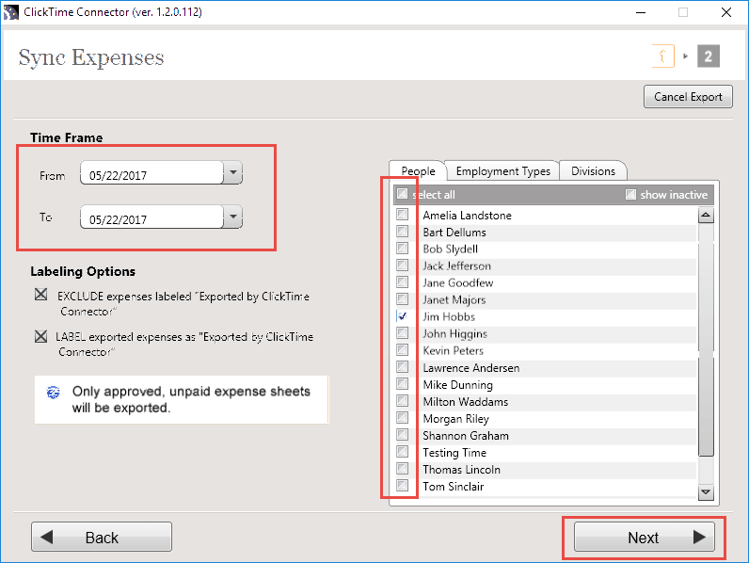
Task: Click the info sync icon in notice
Action: 53,393
